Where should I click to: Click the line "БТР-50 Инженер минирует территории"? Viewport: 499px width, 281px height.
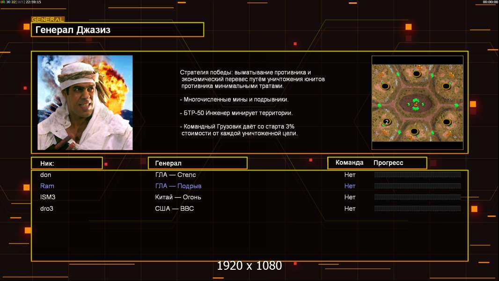[x=236, y=113]
